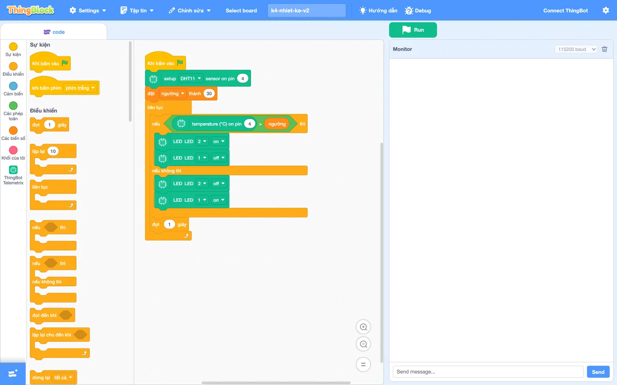Open the Debug bug icon
The height and width of the screenshot is (385, 617).
click(x=409, y=10)
